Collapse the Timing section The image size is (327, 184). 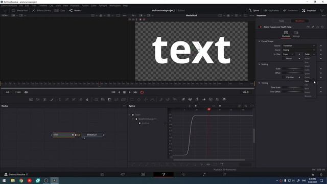point(259,83)
